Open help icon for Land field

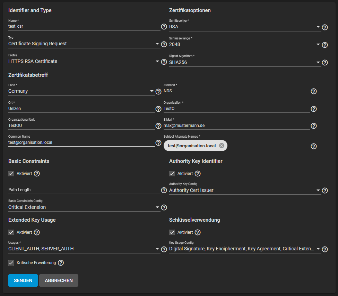pos(158,92)
